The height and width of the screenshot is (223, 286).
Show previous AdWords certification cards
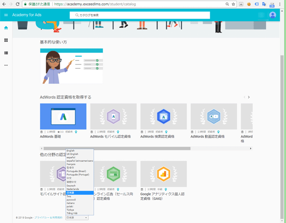tap(245, 97)
